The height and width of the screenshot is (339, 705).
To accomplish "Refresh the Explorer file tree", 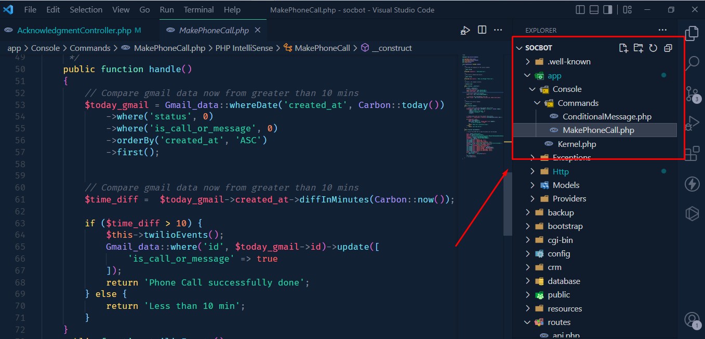I will coord(653,48).
